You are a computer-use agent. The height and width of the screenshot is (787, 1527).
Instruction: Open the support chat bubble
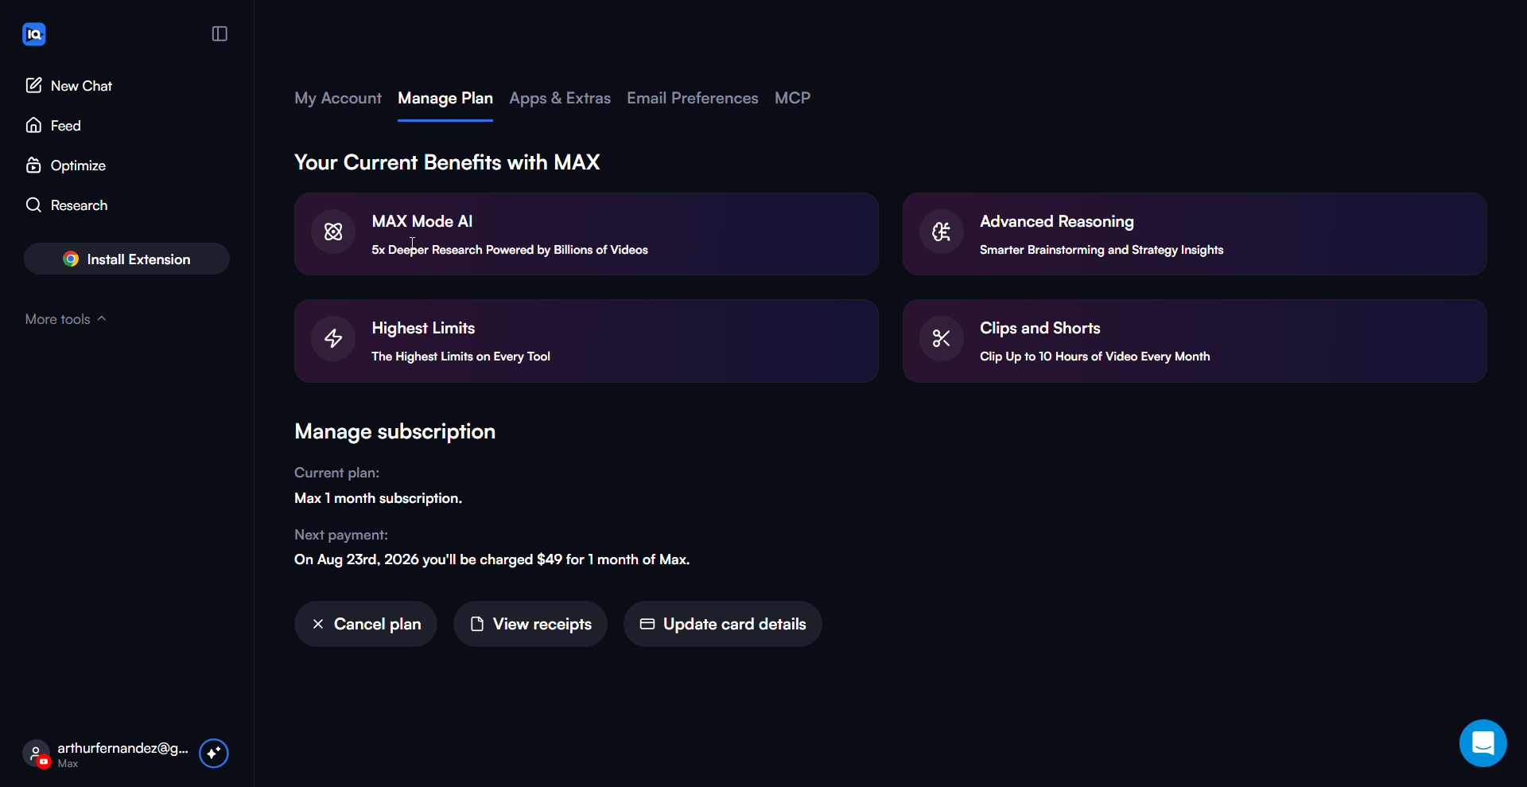coord(1482,743)
